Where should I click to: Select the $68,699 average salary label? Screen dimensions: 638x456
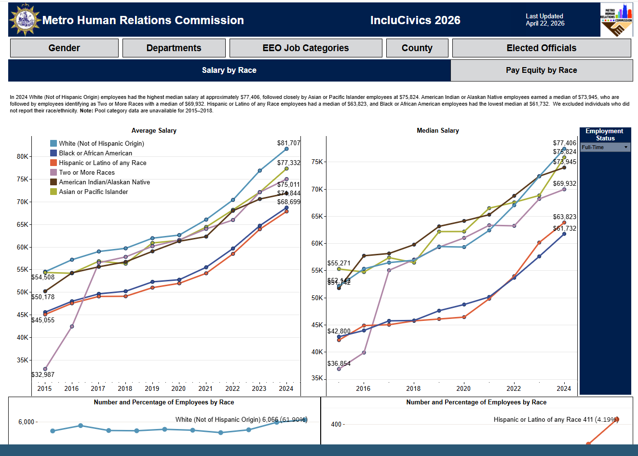coord(288,202)
